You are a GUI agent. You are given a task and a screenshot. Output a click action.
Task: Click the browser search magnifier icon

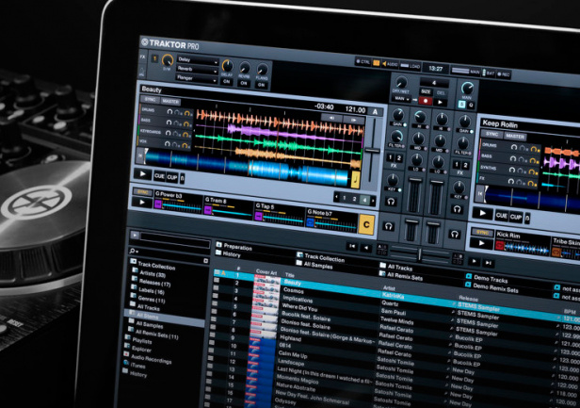pos(132,251)
